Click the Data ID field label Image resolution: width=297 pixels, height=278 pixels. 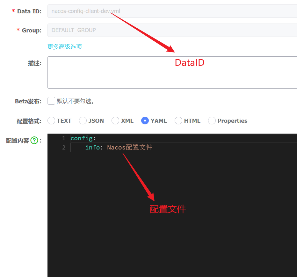click(29, 11)
